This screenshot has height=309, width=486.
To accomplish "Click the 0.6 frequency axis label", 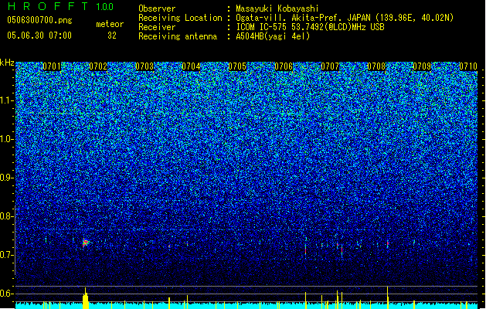I will 7,294.
